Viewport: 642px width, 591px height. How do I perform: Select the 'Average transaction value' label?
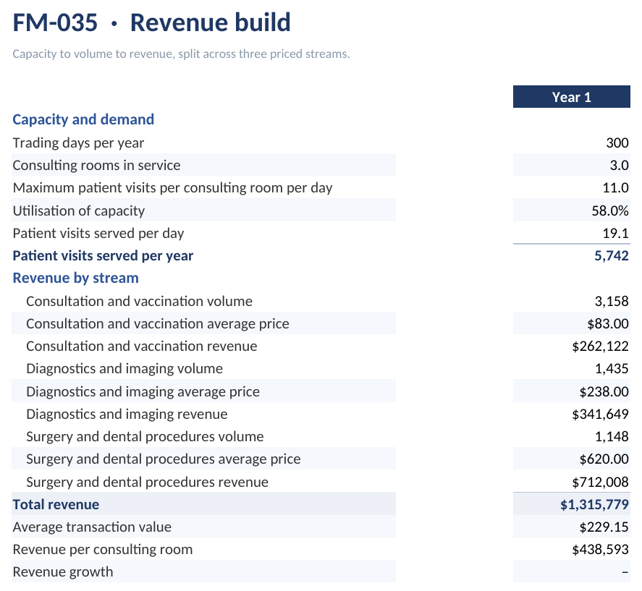[92, 527]
